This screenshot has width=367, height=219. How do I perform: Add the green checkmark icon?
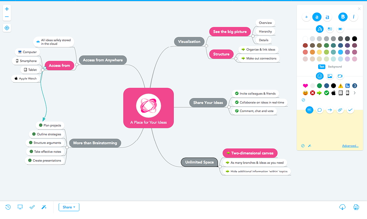click(x=326, y=93)
